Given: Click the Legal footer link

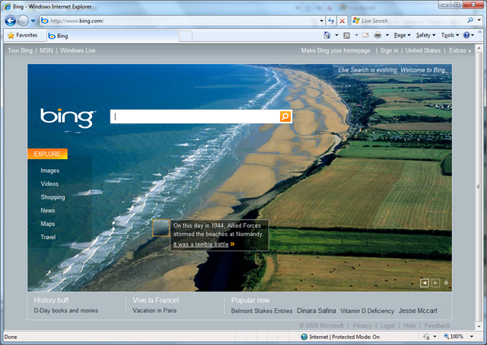Looking at the screenshot, I should click(387, 325).
